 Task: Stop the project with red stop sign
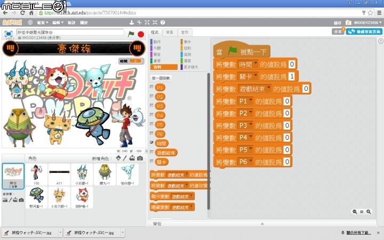click(141, 34)
